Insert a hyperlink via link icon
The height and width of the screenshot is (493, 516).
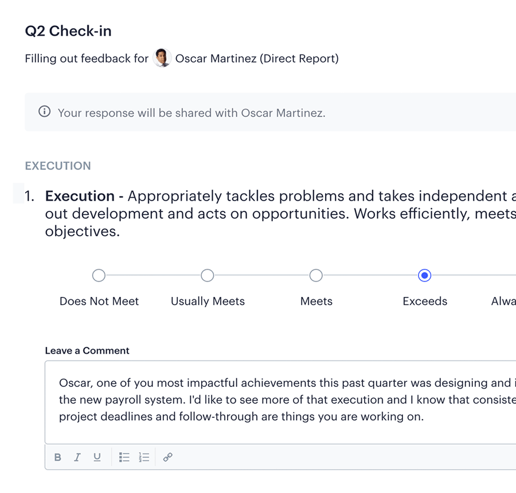[167, 457]
